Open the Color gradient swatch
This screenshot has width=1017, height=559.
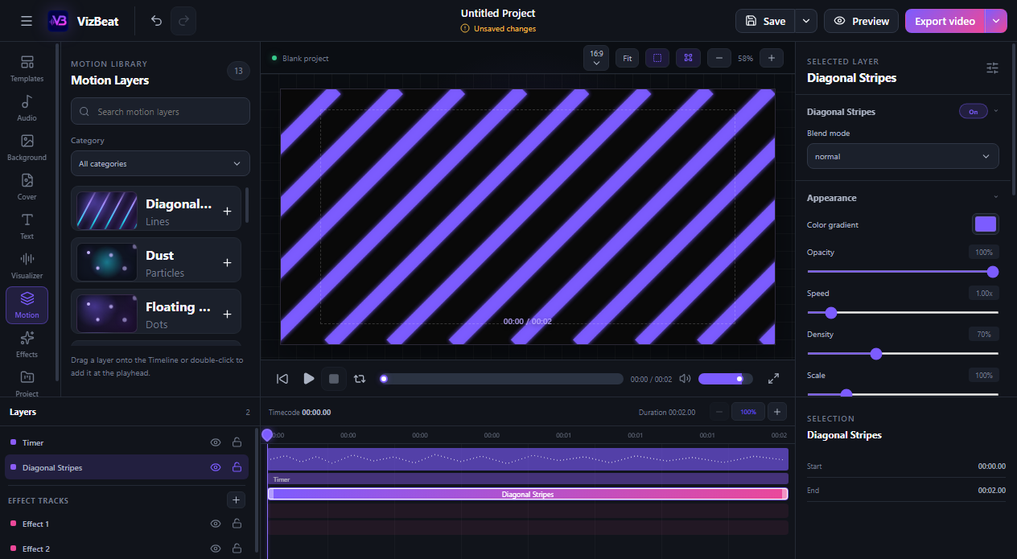point(986,224)
